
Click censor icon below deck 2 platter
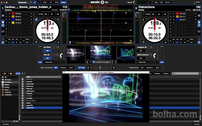[x=144, y=42]
